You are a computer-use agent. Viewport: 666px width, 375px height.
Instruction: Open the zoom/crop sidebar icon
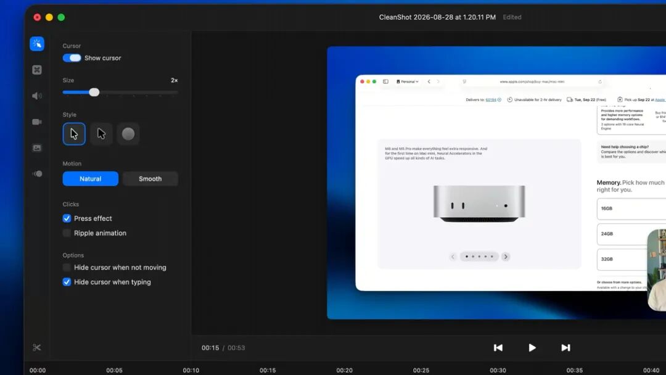[37, 70]
